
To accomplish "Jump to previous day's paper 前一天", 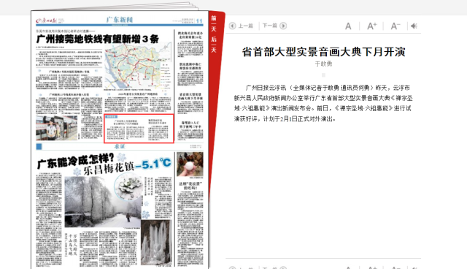I will point(214,23).
